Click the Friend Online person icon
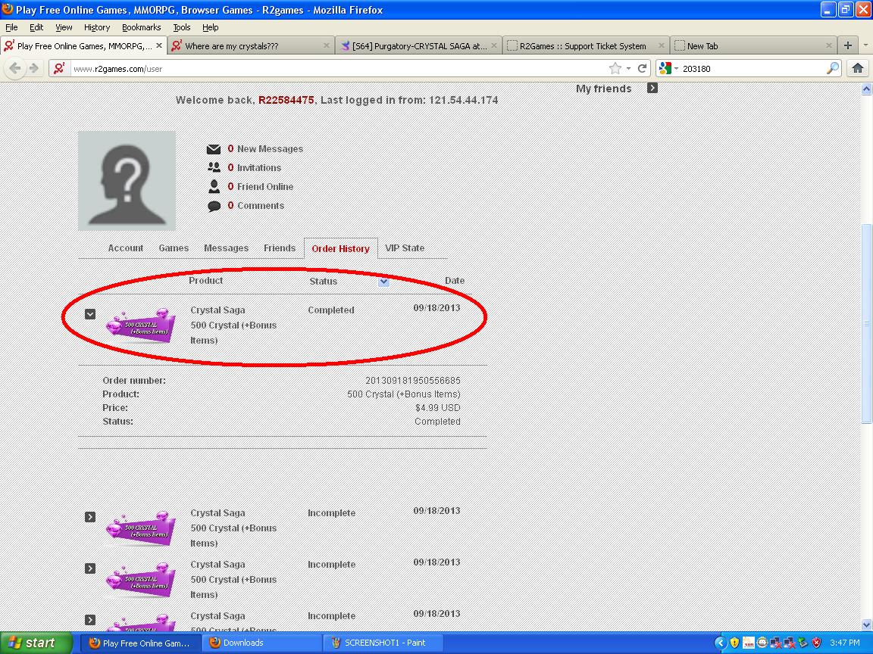Screen dimensions: 873x654 pyautogui.click(x=214, y=186)
